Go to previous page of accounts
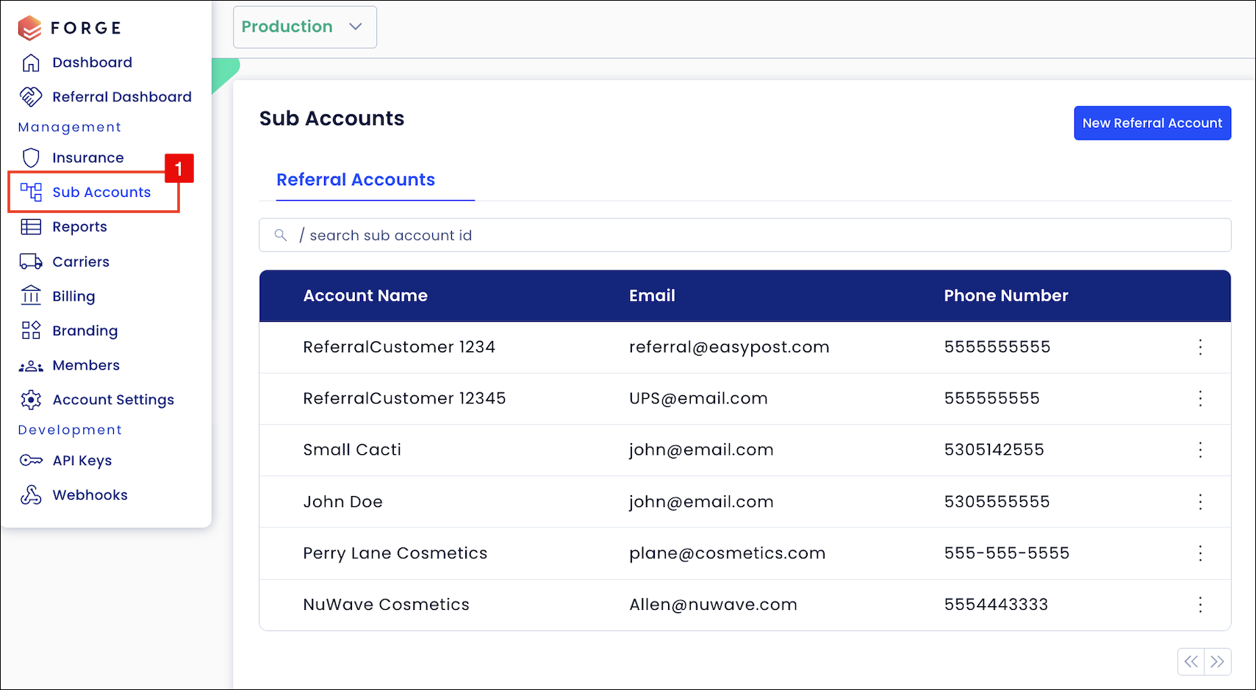Viewport: 1256px width, 690px height. click(1191, 661)
